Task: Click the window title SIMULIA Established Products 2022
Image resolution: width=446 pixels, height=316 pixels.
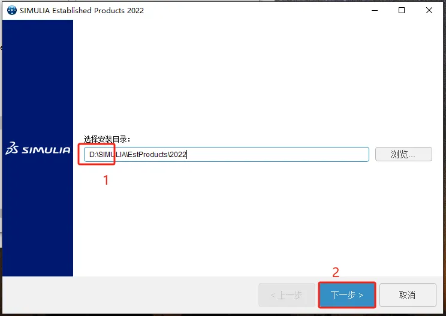Action: coord(82,11)
